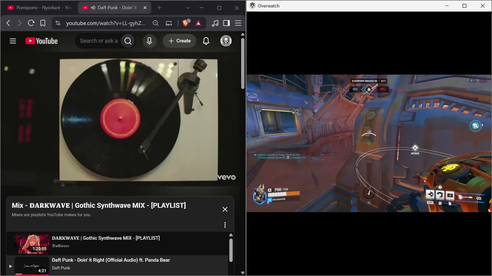Click the install app icon in address bar
492x276 pixels.
point(169,23)
